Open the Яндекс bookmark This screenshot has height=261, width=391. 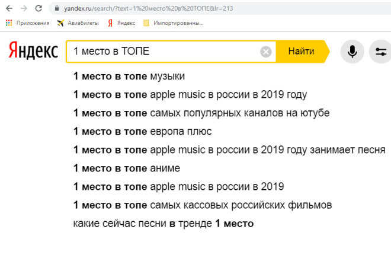(121, 23)
